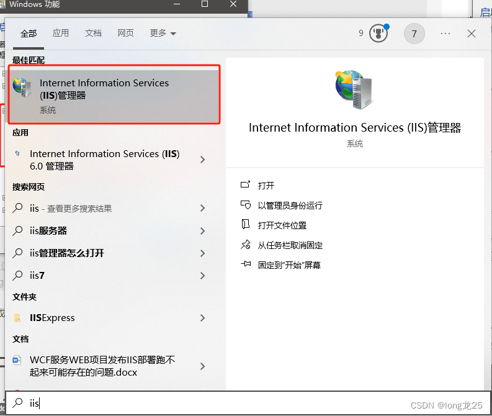Image resolution: width=492 pixels, height=416 pixels.
Task: Open the three-dot options menu
Action: click(x=445, y=34)
